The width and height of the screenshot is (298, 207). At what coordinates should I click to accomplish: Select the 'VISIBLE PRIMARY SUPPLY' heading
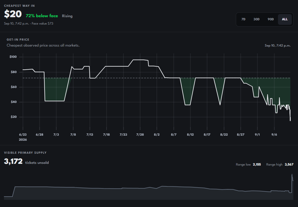point(25,153)
